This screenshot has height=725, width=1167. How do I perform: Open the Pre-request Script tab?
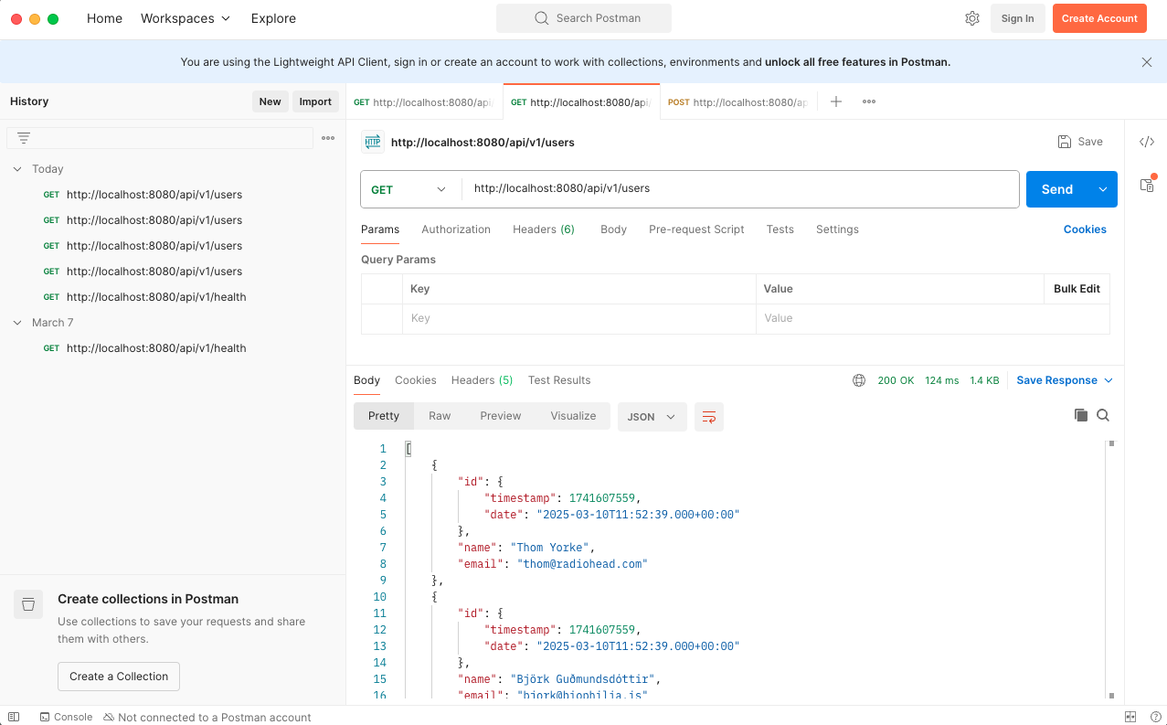point(696,229)
